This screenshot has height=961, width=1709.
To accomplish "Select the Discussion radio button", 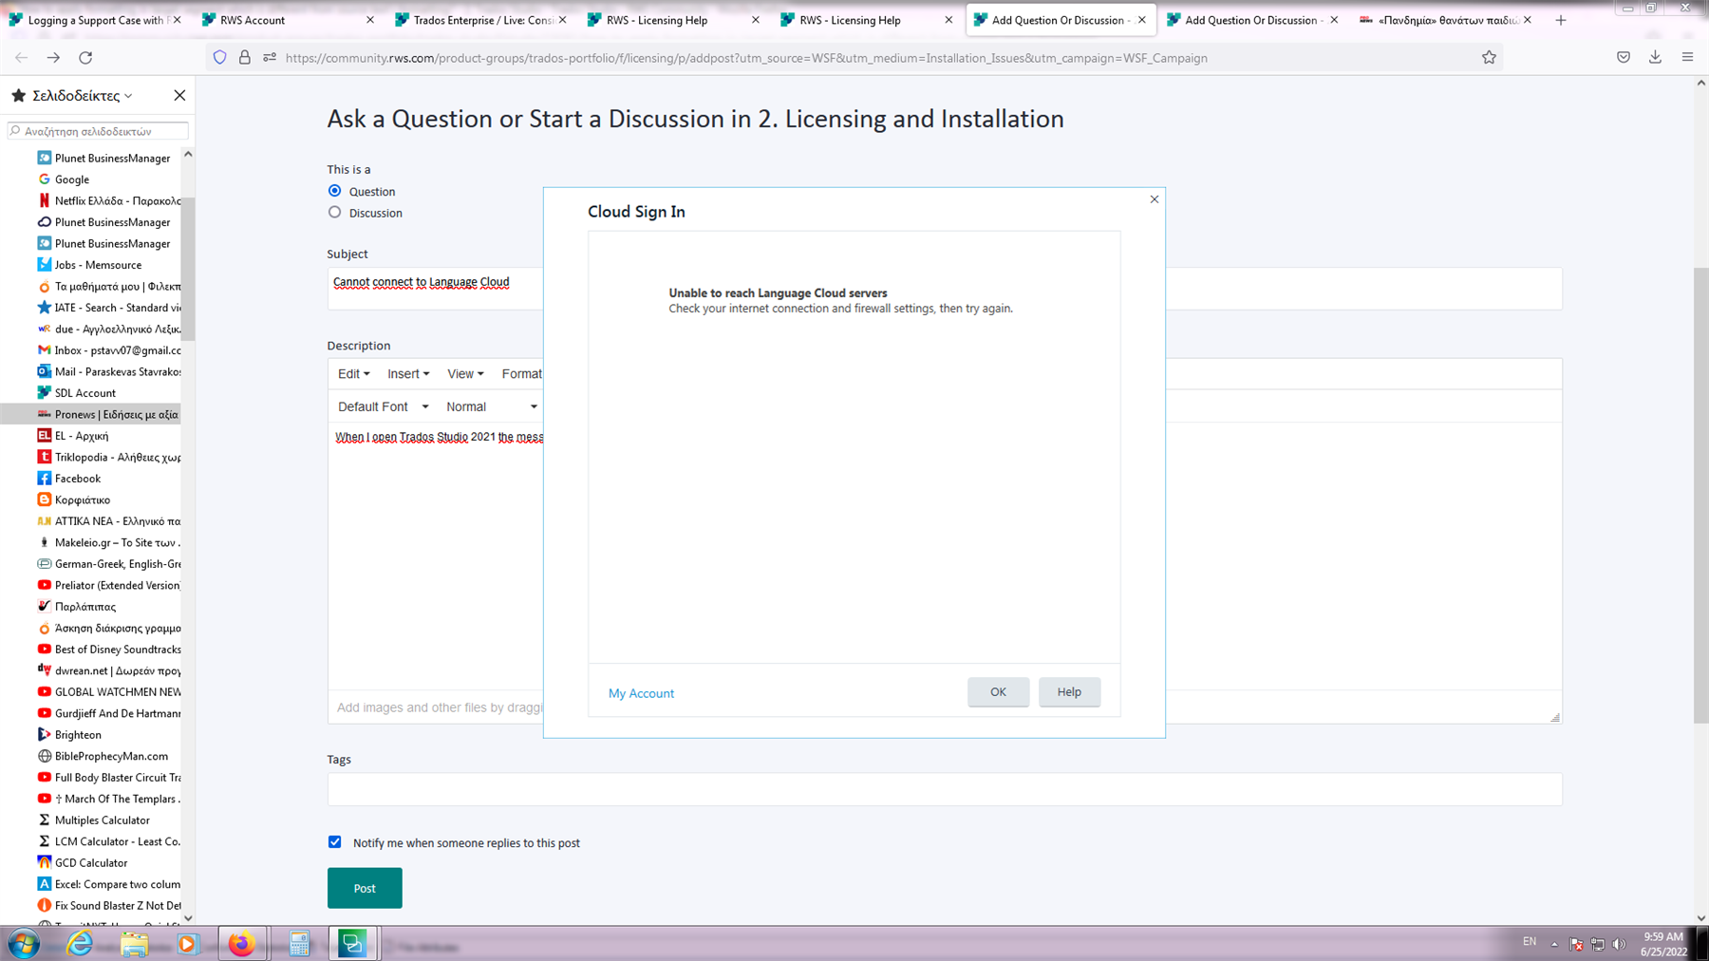I will tap(334, 212).
